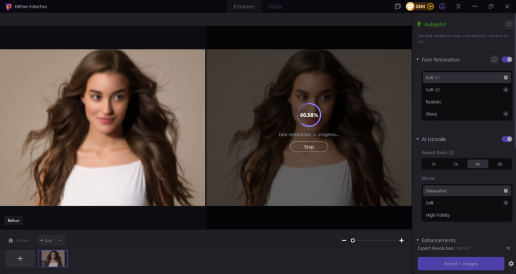Click the Generative model checkmark icon
The image size is (516, 274).
(506, 191)
